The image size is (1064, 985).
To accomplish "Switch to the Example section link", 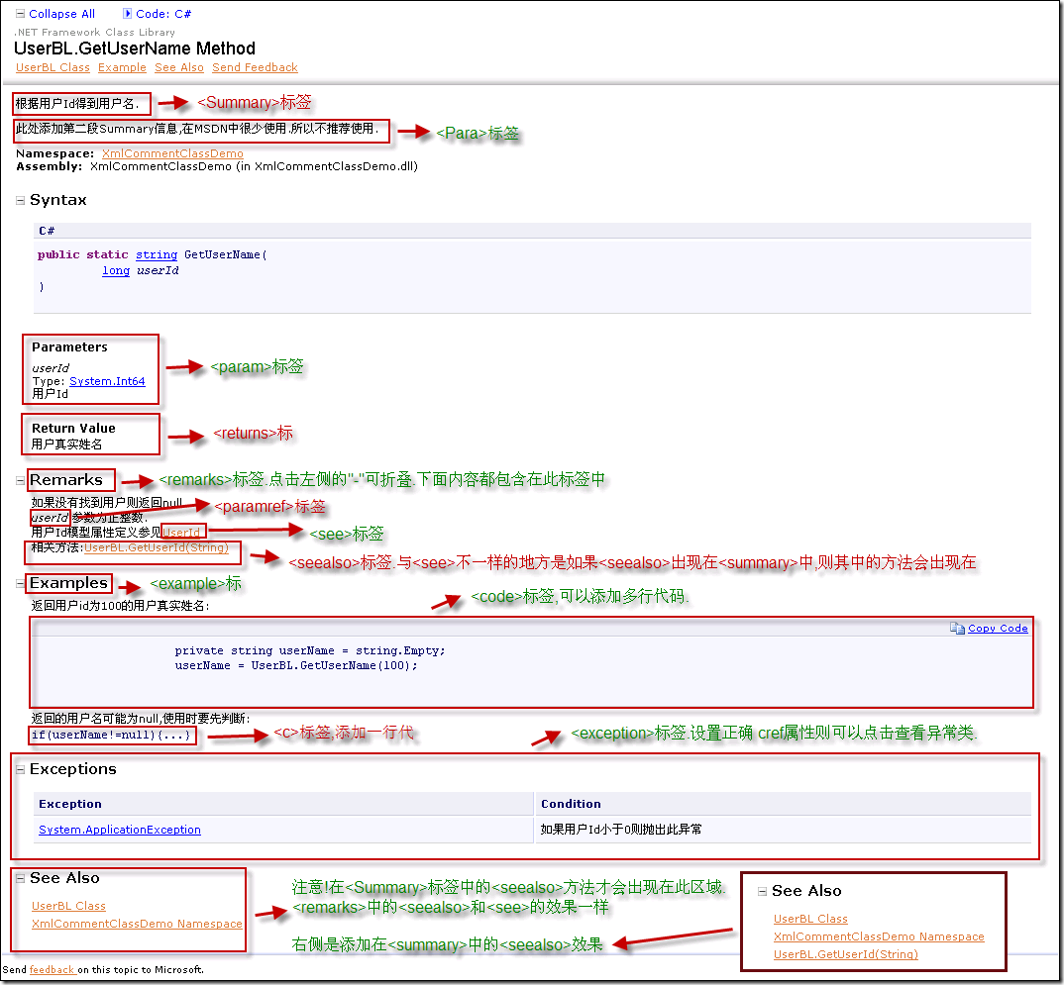I will (x=121, y=67).
